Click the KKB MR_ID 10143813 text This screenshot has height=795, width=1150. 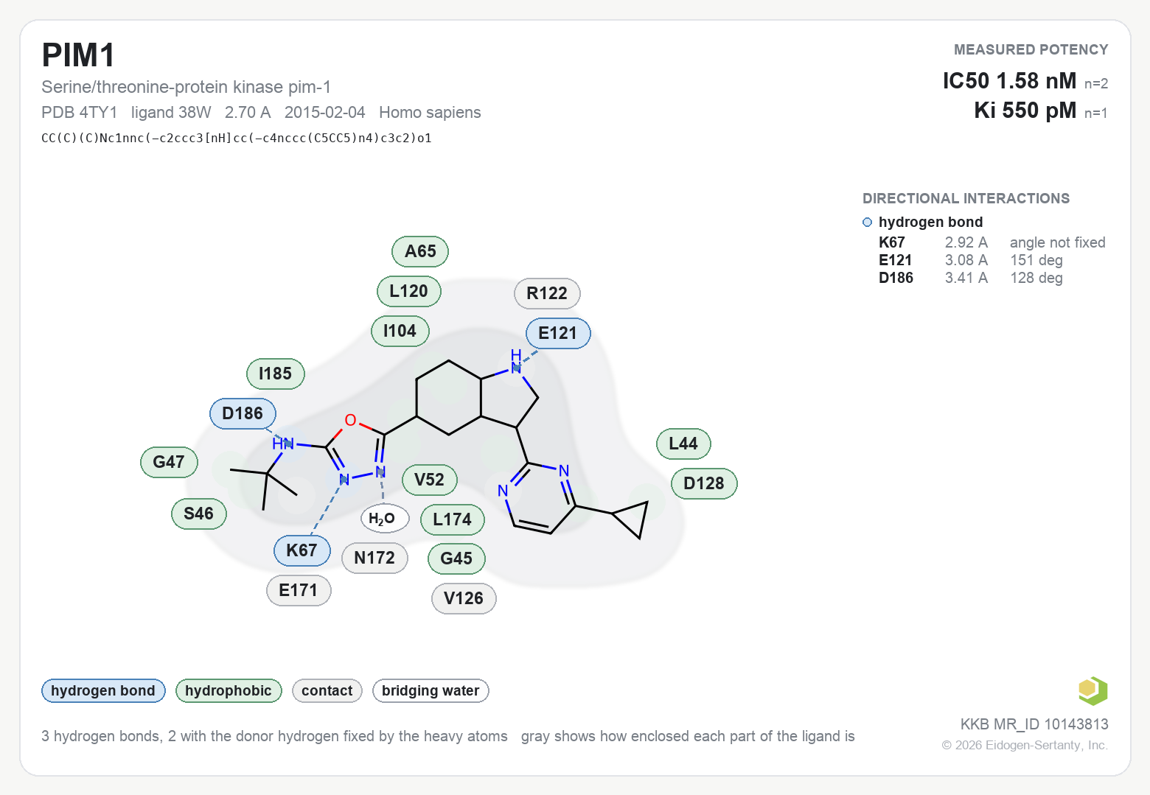[1034, 724]
